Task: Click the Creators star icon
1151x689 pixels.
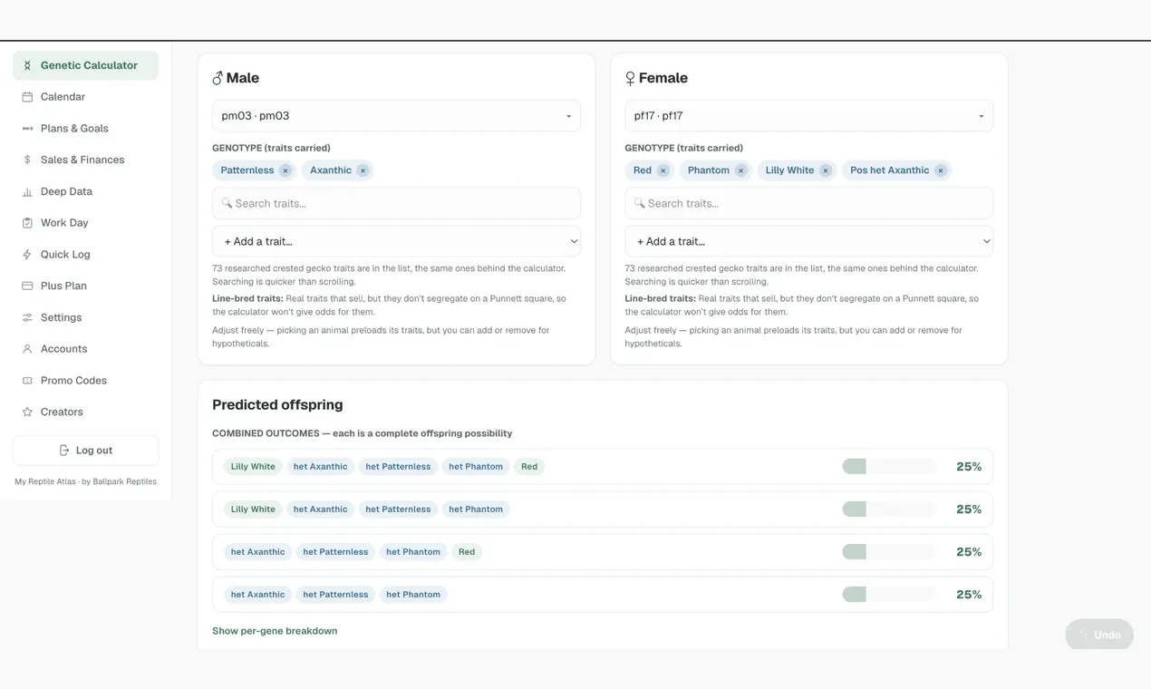Action: pyautogui.click(x=27, y=412)
